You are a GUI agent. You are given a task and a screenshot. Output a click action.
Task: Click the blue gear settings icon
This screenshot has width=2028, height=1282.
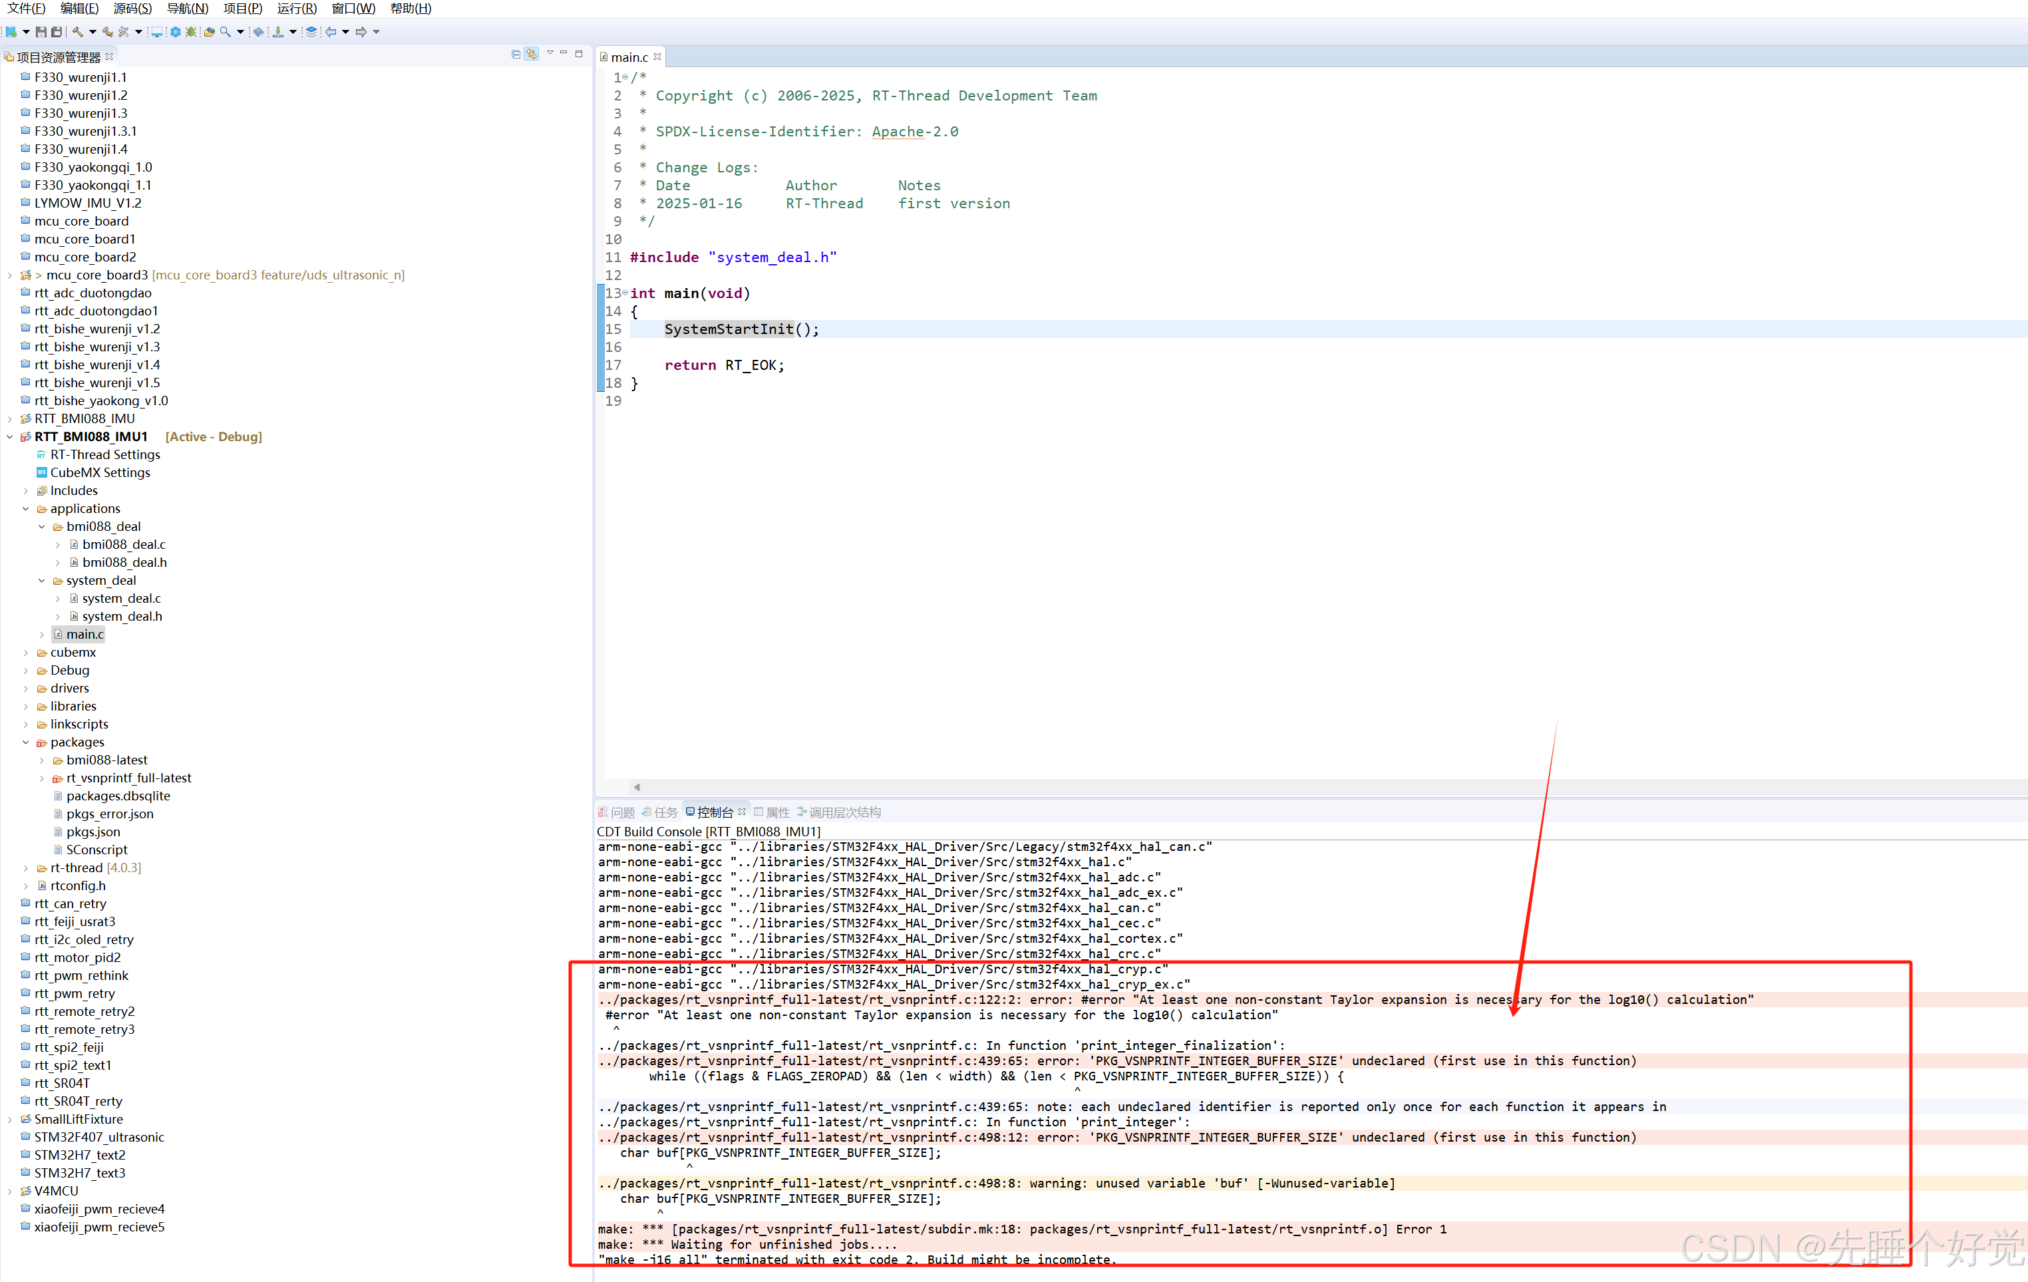[x=175, y=32]
